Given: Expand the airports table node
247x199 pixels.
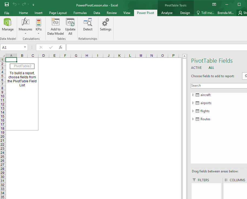Looking at the screenshot, I should pos(193,103).
